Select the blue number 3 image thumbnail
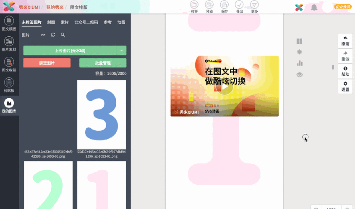Image resolution: width=355 pixels, height=209 pixels. click(102, 115)
